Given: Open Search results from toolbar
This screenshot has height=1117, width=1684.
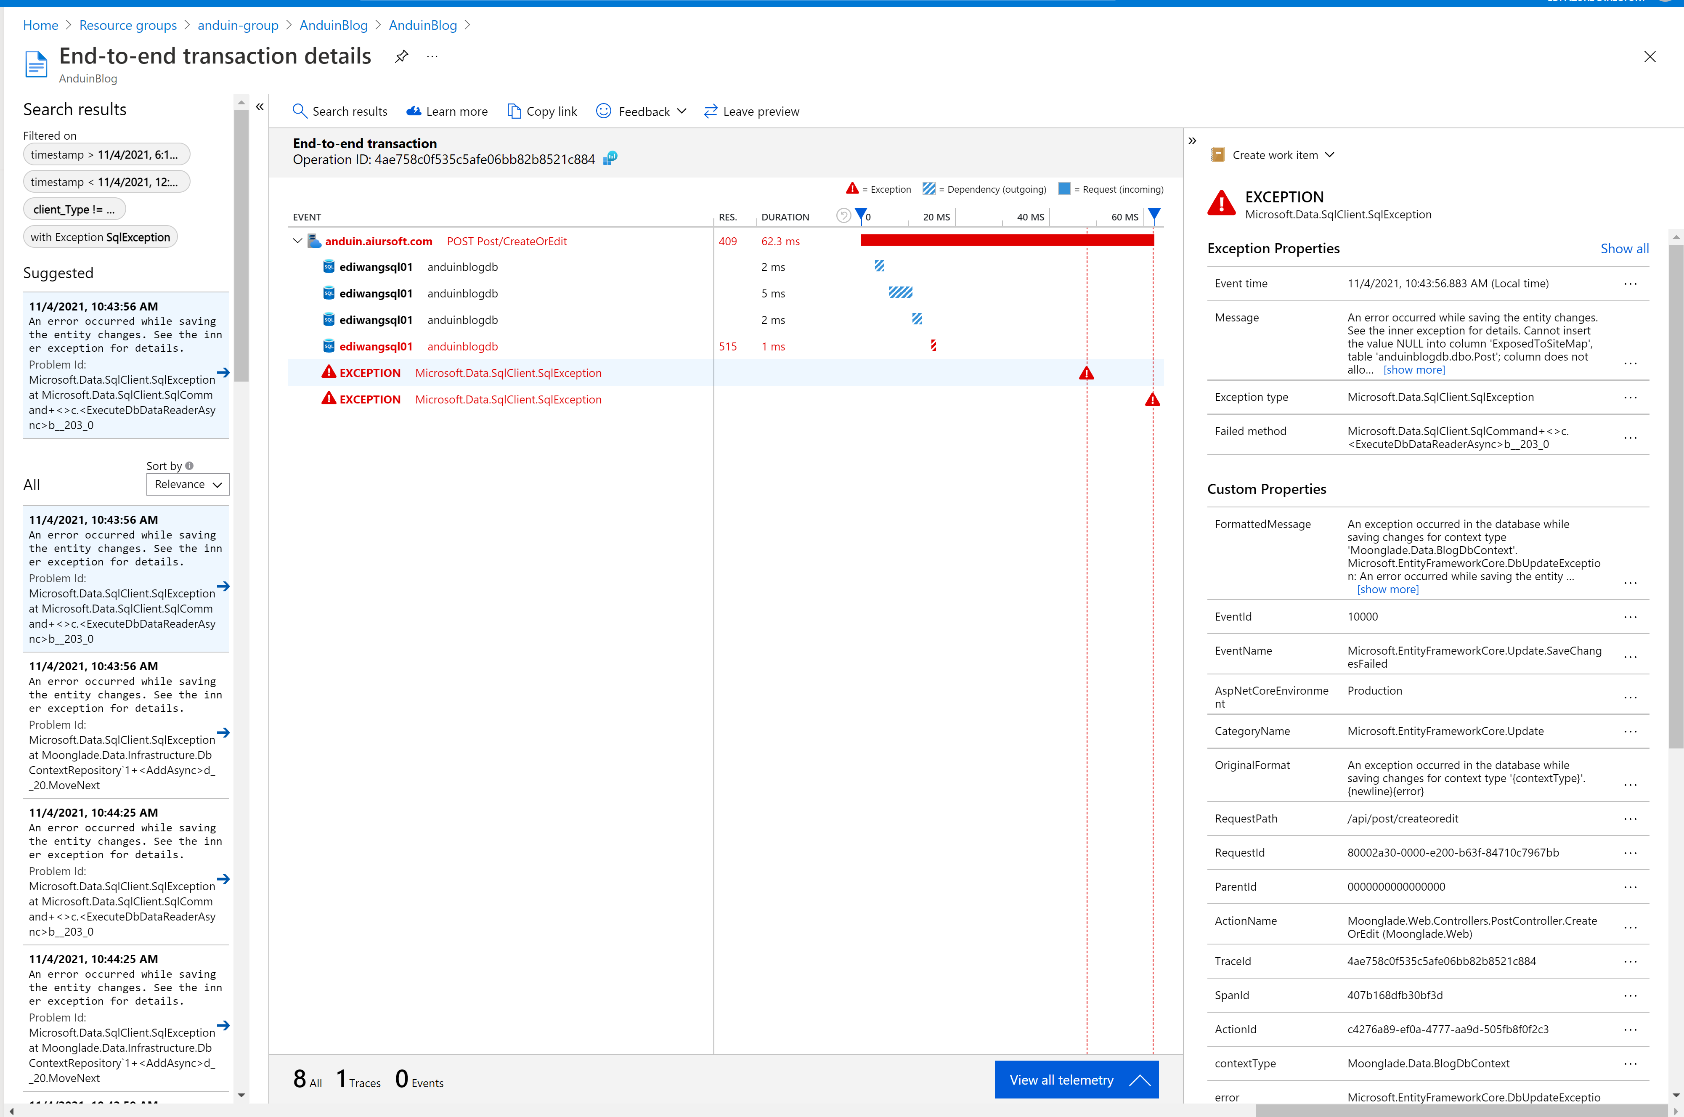Looking at the screenshot, I should 340,111.
